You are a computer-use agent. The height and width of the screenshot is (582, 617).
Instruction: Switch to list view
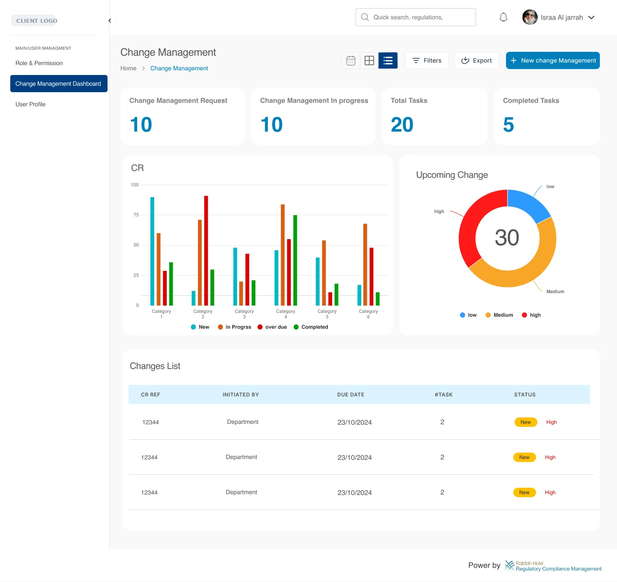(388, 60)
